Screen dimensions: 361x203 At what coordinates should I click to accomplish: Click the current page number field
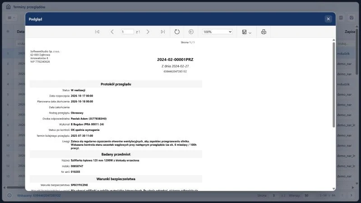point(127,32)
